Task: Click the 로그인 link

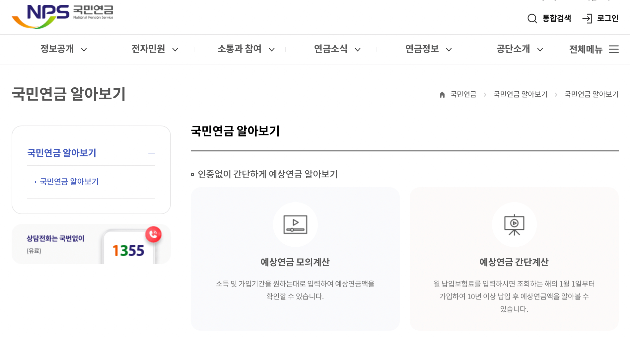Action: click(607, 19)
